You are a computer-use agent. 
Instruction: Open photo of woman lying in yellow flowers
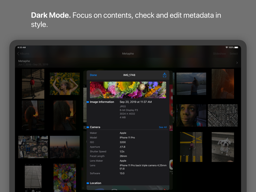pos(65,84)
